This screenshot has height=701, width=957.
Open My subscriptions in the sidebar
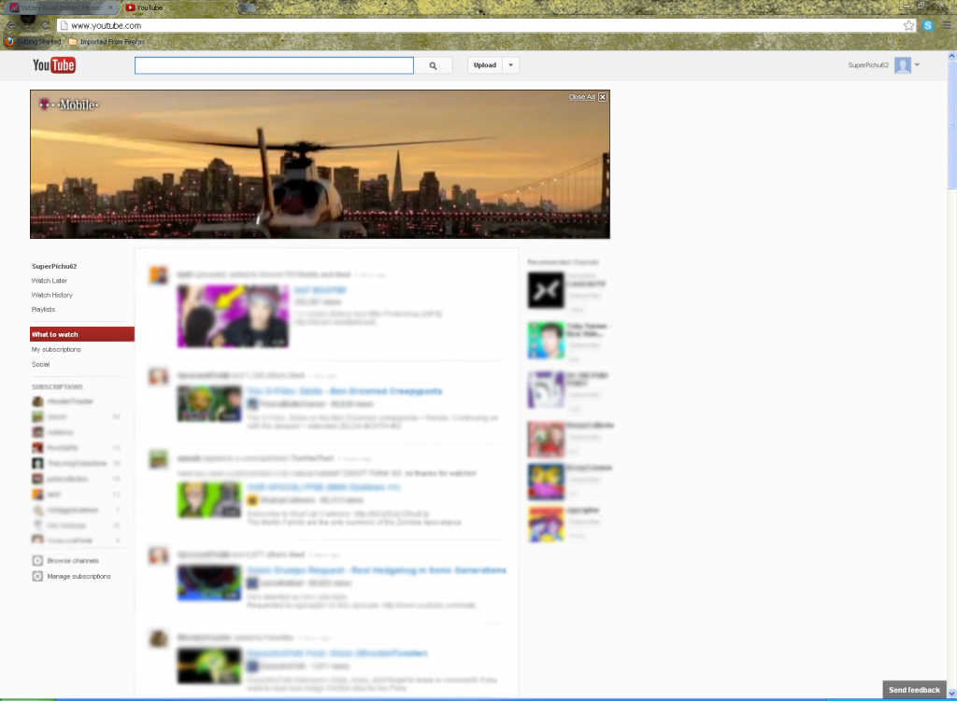point(56,349)
